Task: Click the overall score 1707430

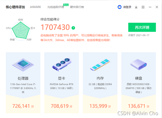Action: pyautogui.click(x=55, y=27)
